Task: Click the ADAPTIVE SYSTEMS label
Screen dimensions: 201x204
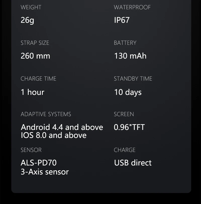Action: pyautogui.click(x=46, y=114)
